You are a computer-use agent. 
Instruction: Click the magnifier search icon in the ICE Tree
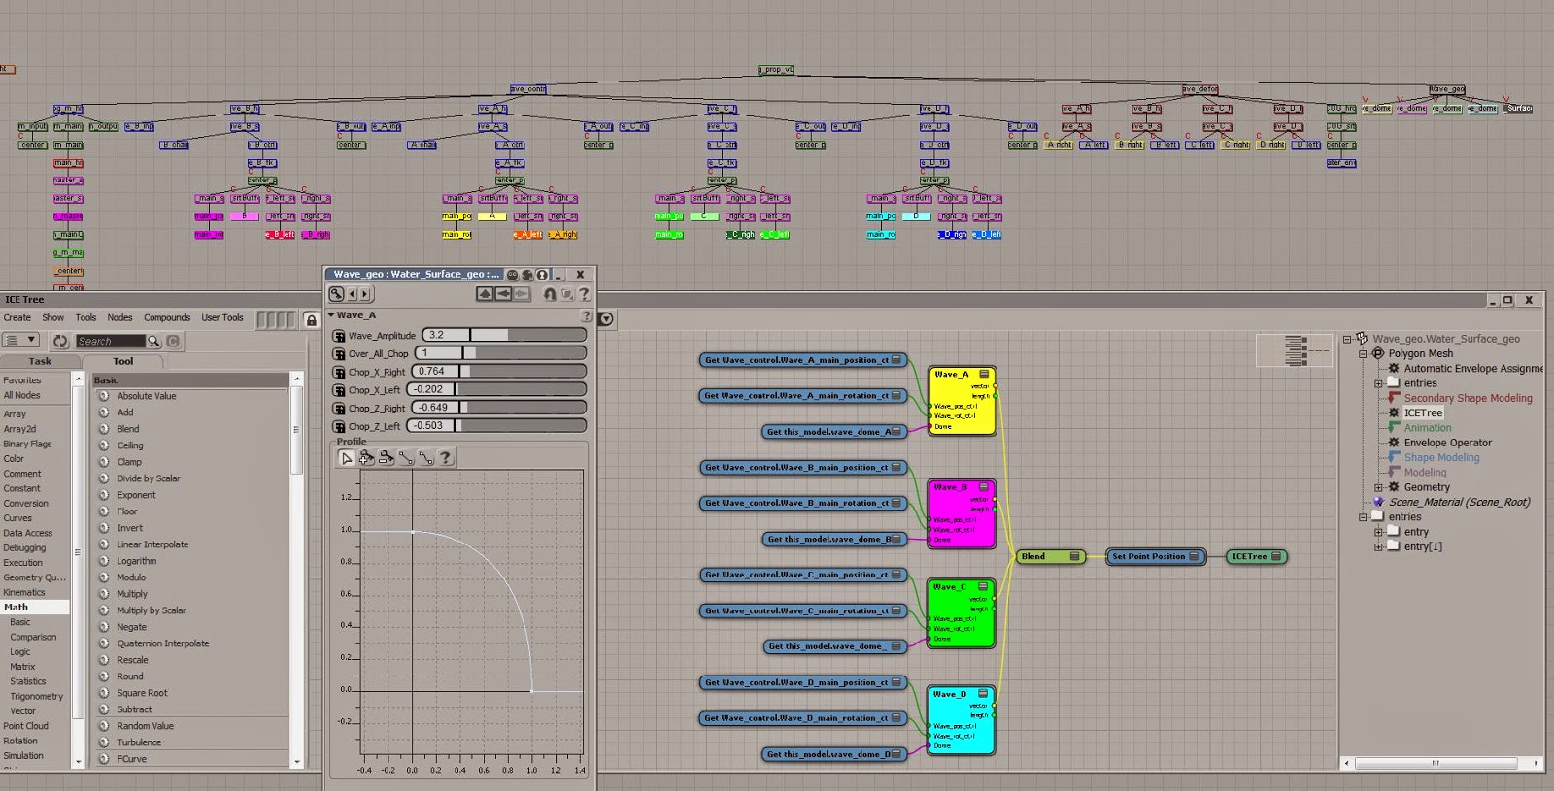[153, 341]
